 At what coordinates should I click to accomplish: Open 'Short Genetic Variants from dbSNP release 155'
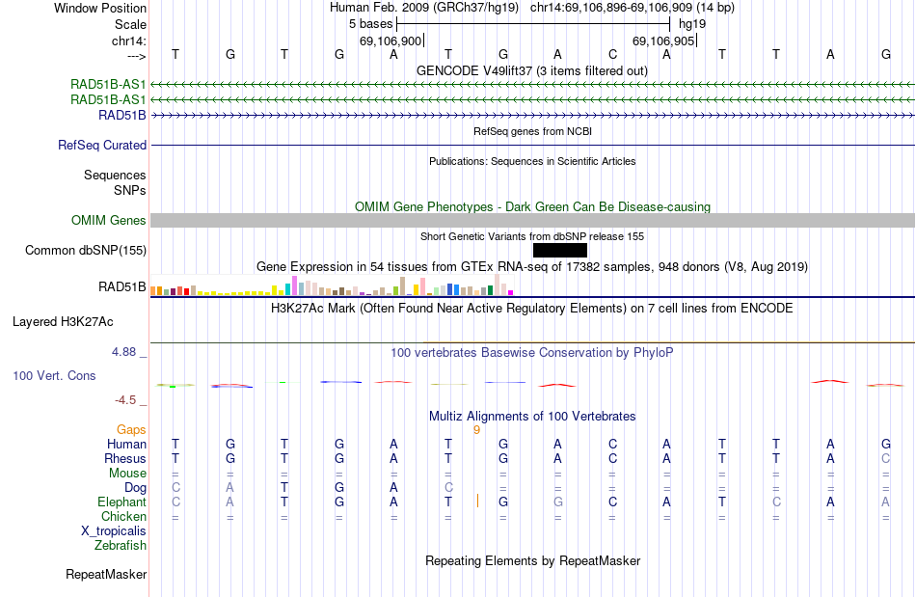coord(532,236)
